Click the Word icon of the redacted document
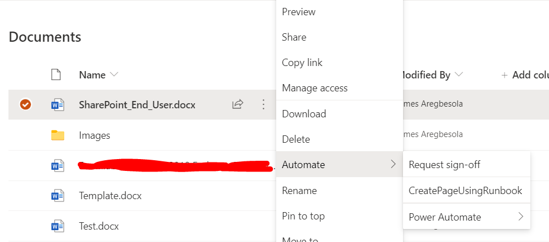Screen dimensions: 549x242 [x=57, y=165]
